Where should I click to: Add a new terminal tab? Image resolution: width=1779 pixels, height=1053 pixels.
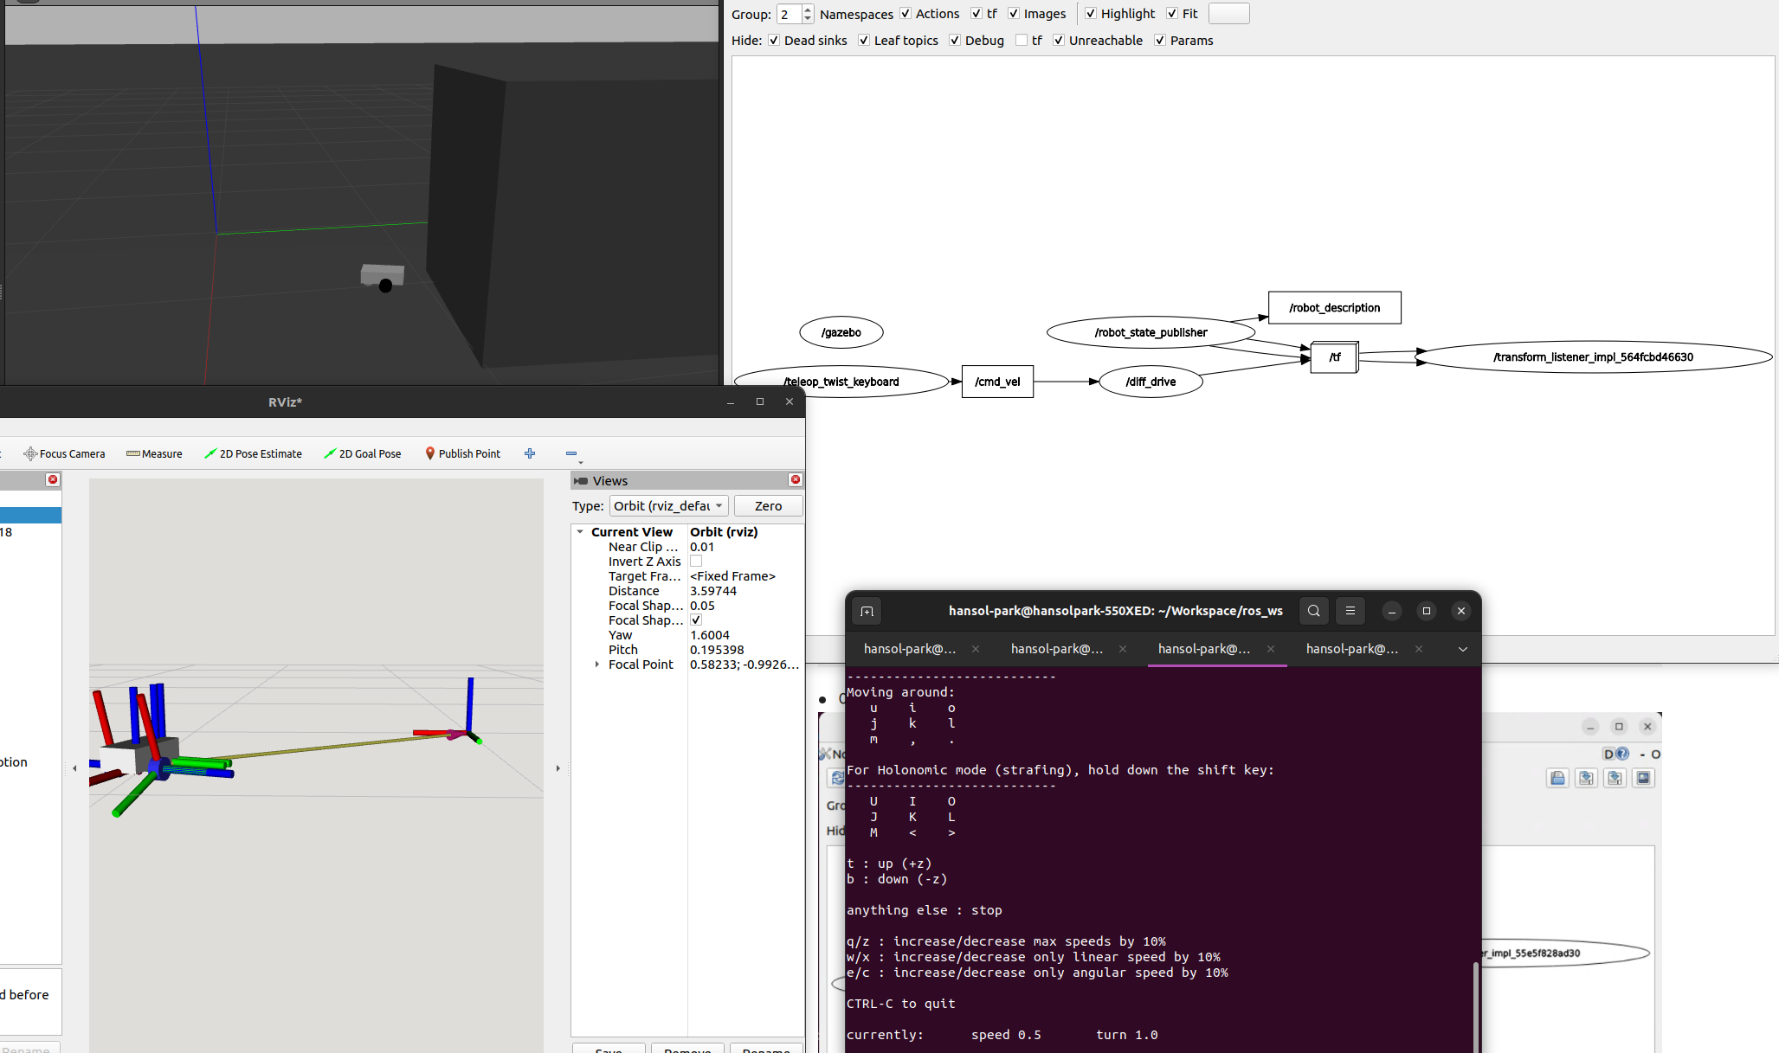pyautogui.click(x=867, y=611)
